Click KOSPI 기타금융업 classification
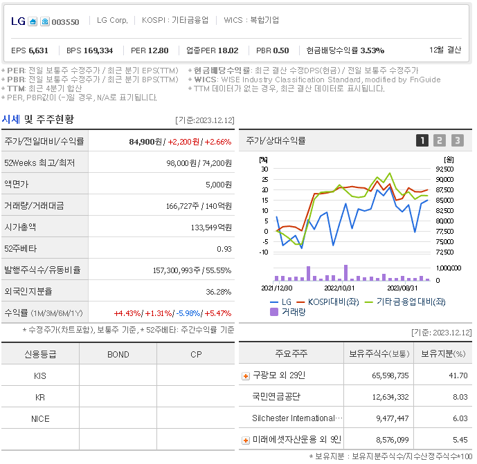This screenshot has width=477, height=464. pos(175,20)
